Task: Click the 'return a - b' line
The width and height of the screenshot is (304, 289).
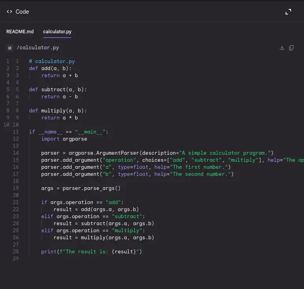Action: pyautogui.click(x=60, y=97)
